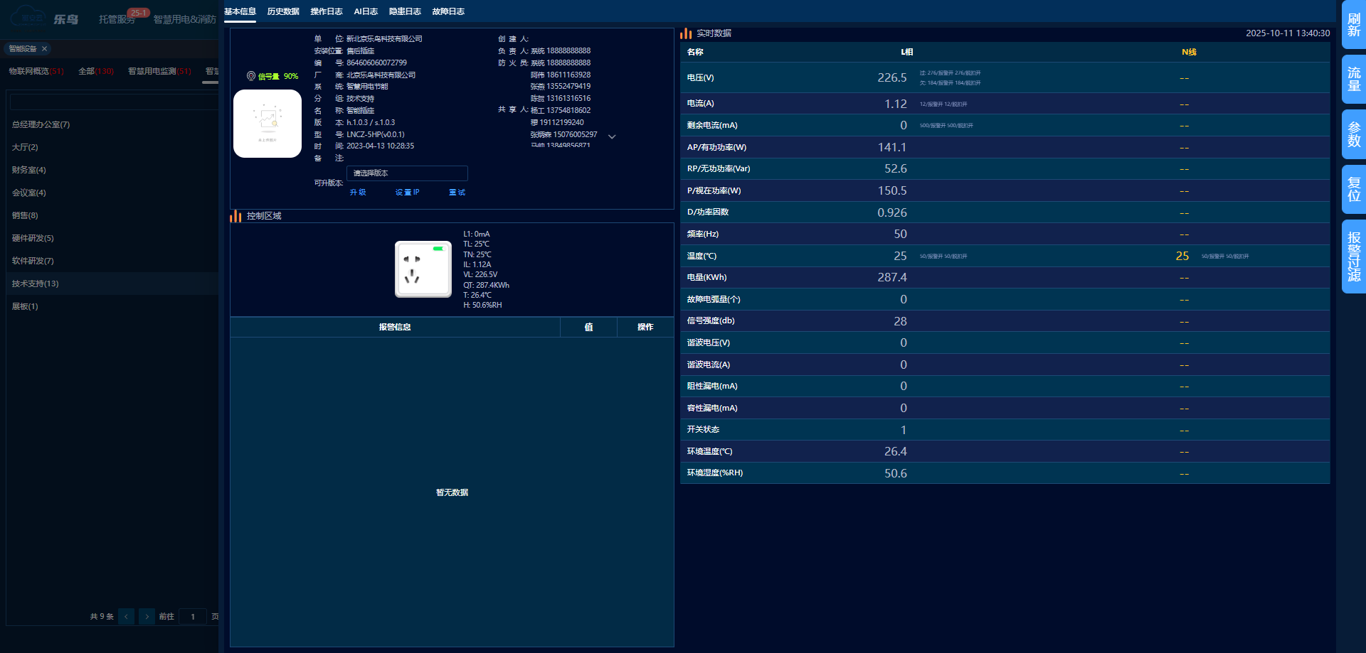This screenshot has height=653, width=1366.
Task: Open the 流量 side panel button
Action: coord(1353,80)
